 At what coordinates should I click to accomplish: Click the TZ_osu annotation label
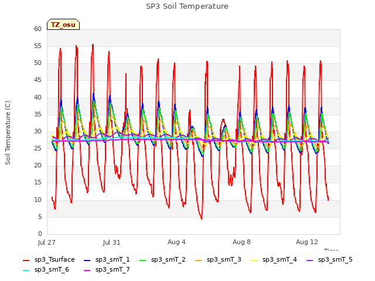click(x=63, y=25)
